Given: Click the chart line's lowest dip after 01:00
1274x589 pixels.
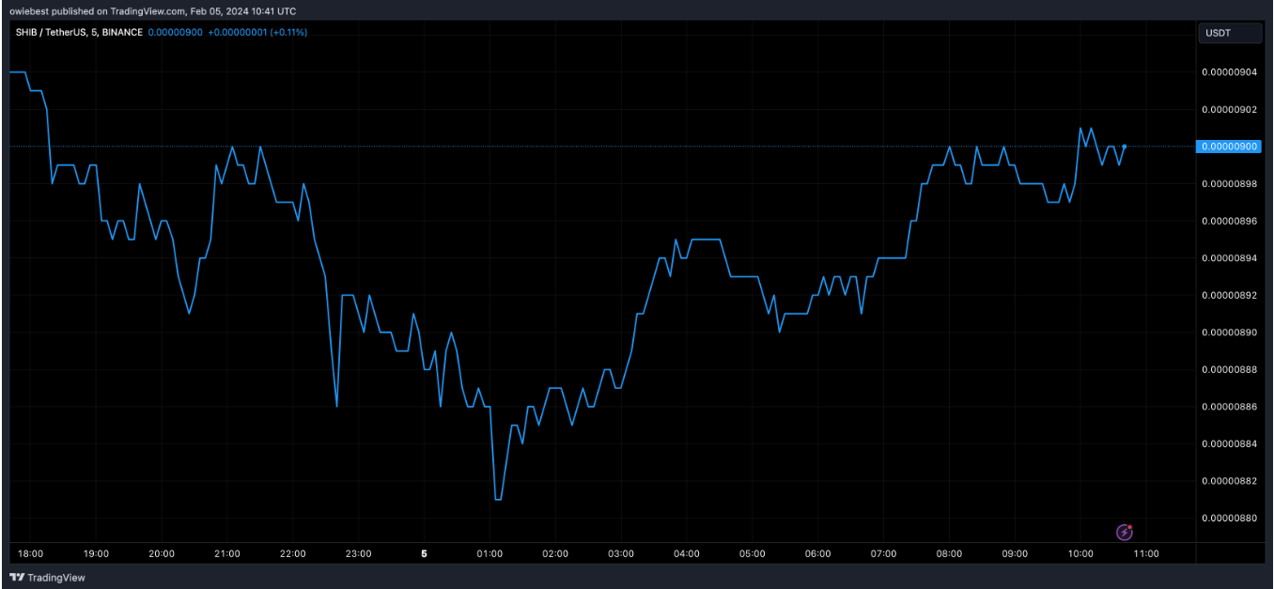Looking at the screenshot, I should (x=498, y=499).
